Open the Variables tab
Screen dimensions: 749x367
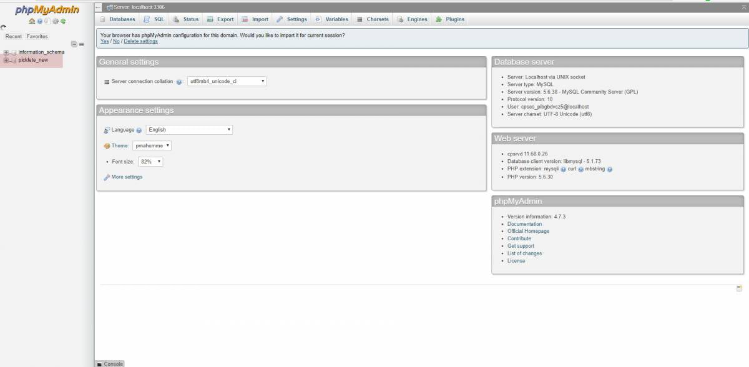(331, 19)
